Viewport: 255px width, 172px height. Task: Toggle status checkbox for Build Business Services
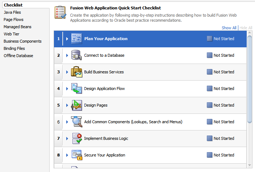coord(209,72)
